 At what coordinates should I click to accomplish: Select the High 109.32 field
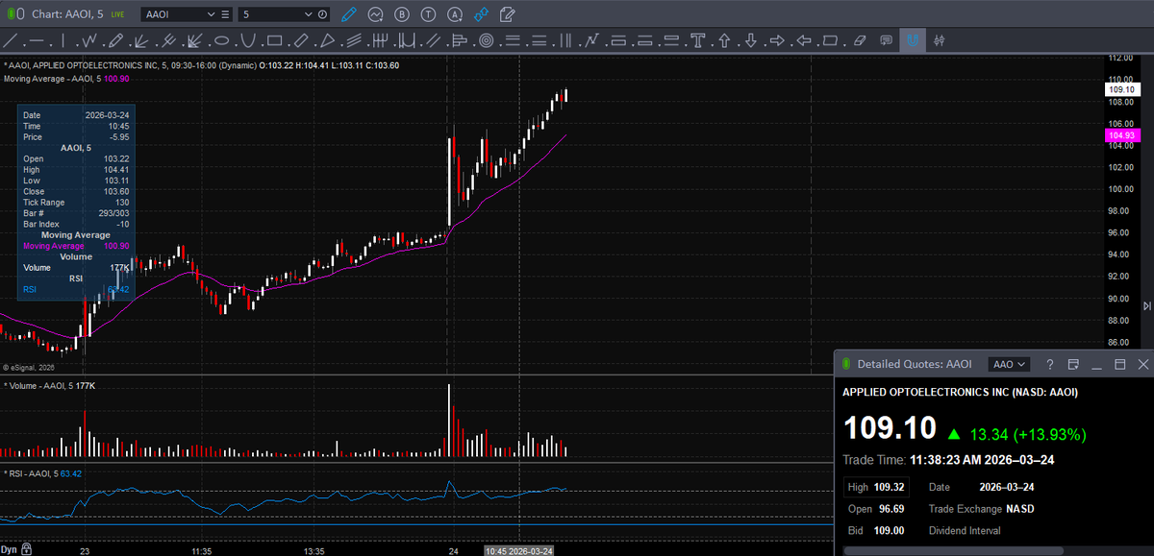[x=874, y=487]
